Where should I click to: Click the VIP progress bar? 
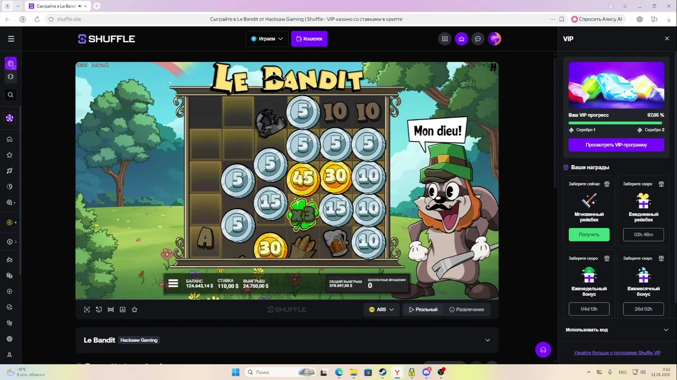click(616, 122)
